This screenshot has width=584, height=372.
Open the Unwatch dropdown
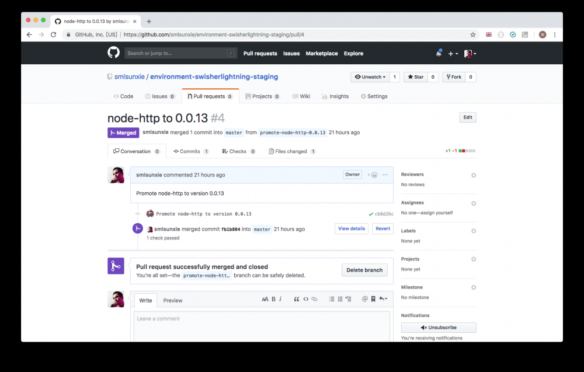pos(370,77)
